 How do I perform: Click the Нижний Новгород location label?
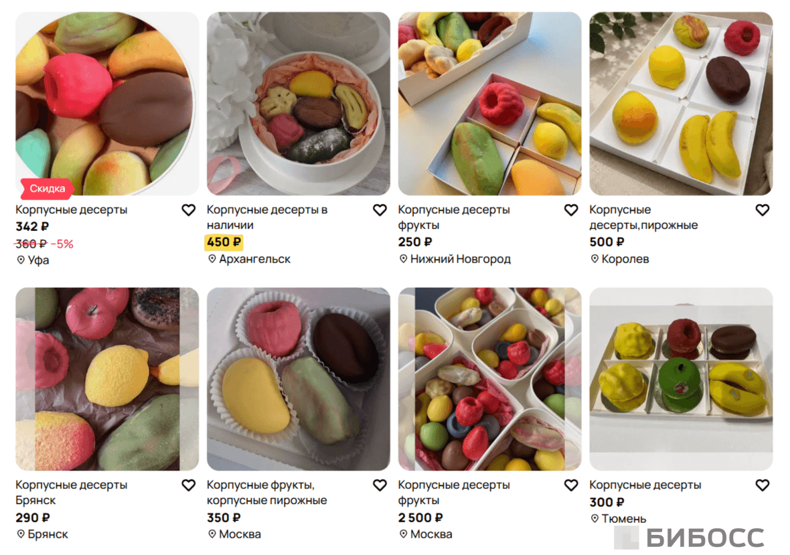(x=455, y=259)
